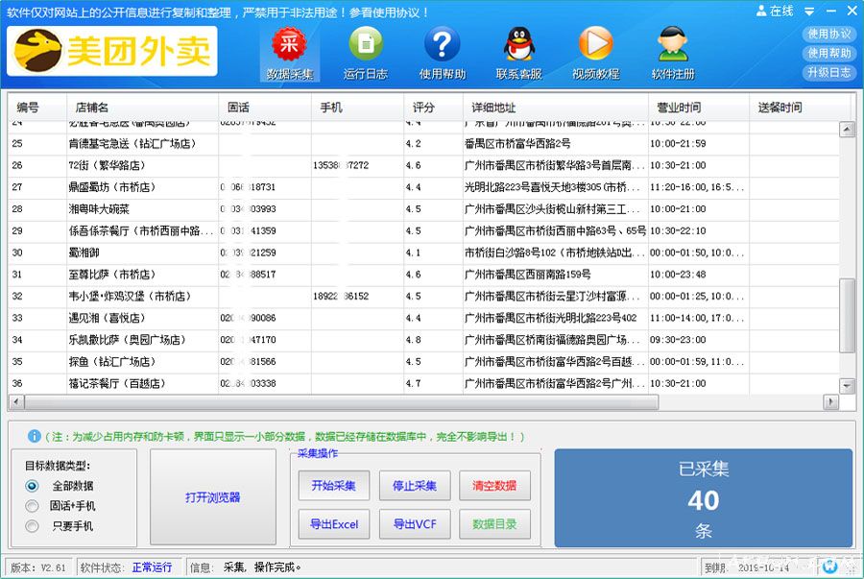Click the 升级日志 link button
This screenshot has height=579, width=864.
828,73
